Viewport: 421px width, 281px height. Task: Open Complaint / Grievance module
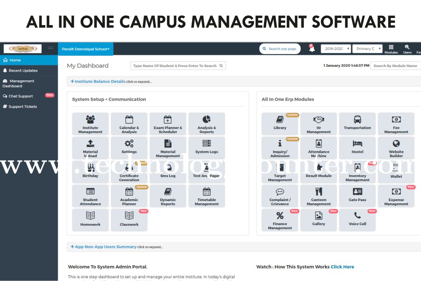click(x=280, y=196)
